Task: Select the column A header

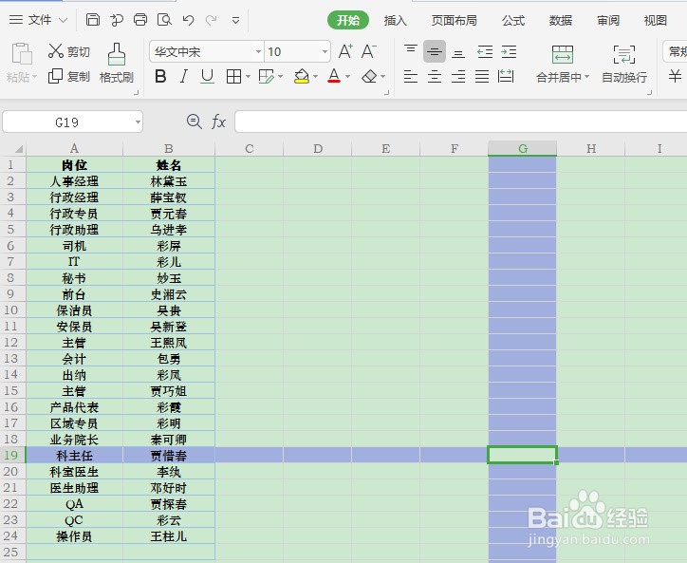Action: (x=74, y=149)
